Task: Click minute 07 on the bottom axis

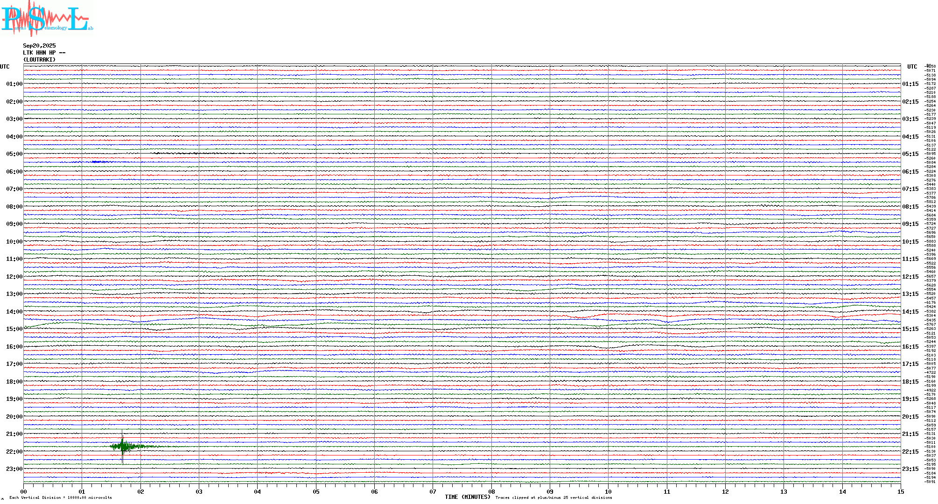Action: tap(433, 491)
